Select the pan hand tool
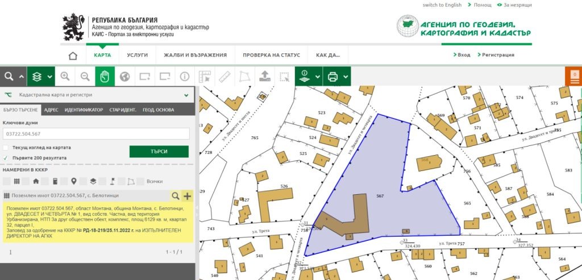Image resolution: width=582 pixels, height=280 pixels. tap(105, 76)
